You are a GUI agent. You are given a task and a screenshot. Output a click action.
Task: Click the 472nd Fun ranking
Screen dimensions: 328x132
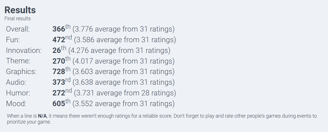tap(62, 39)
